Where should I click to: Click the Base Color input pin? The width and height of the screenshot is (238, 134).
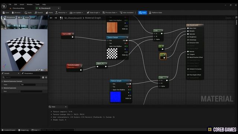pyautogui.click(x=188, y=28)
